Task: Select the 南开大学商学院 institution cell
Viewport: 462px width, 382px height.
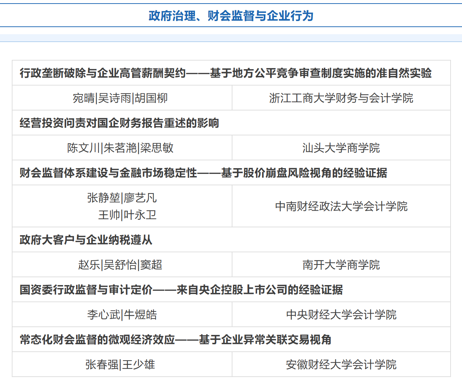Action: tap(341, 265)
